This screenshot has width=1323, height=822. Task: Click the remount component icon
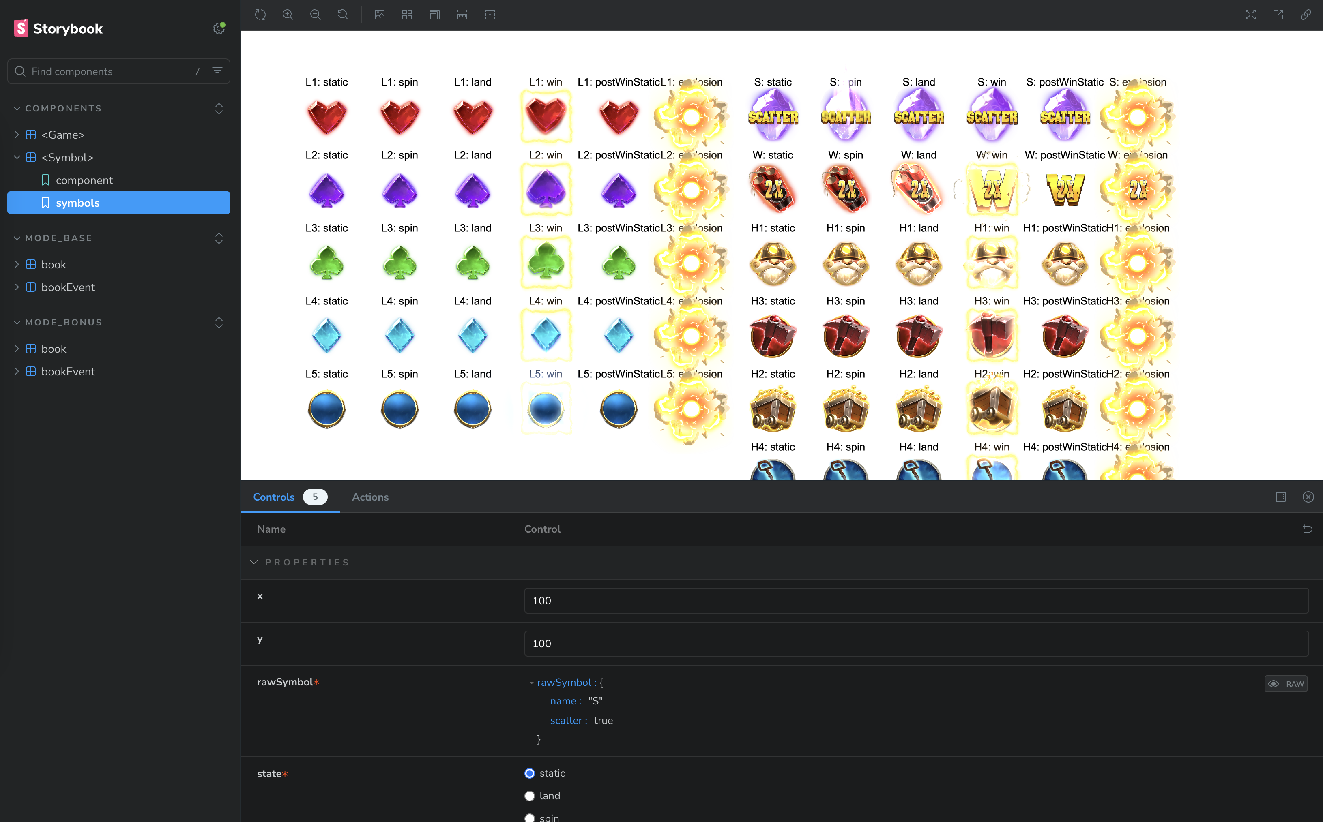[x=260, y=15]
